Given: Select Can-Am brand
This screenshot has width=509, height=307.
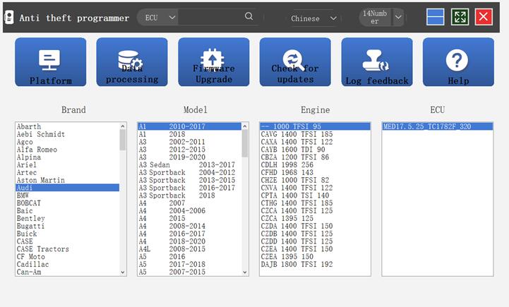Looking at the screenshot, I should tap(68, 272).
